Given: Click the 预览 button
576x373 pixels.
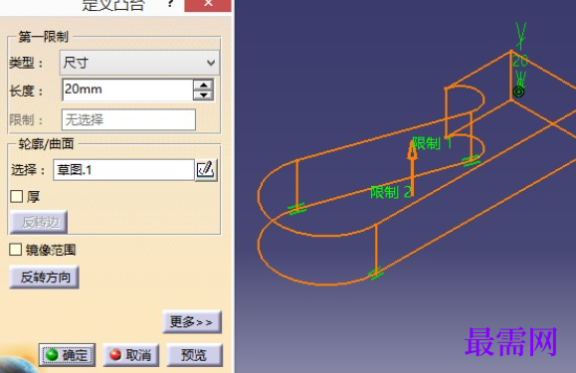Looking at the screenshot, I should click(195, 355).
